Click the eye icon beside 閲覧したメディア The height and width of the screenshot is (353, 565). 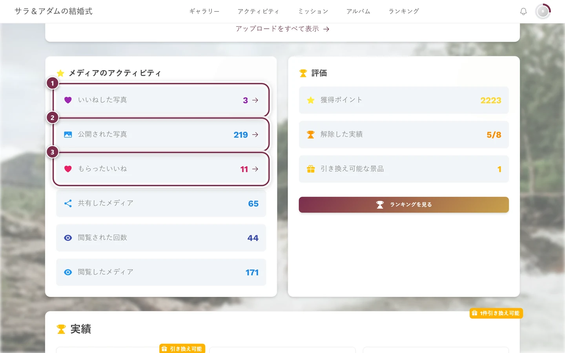[x=68, y=272]
